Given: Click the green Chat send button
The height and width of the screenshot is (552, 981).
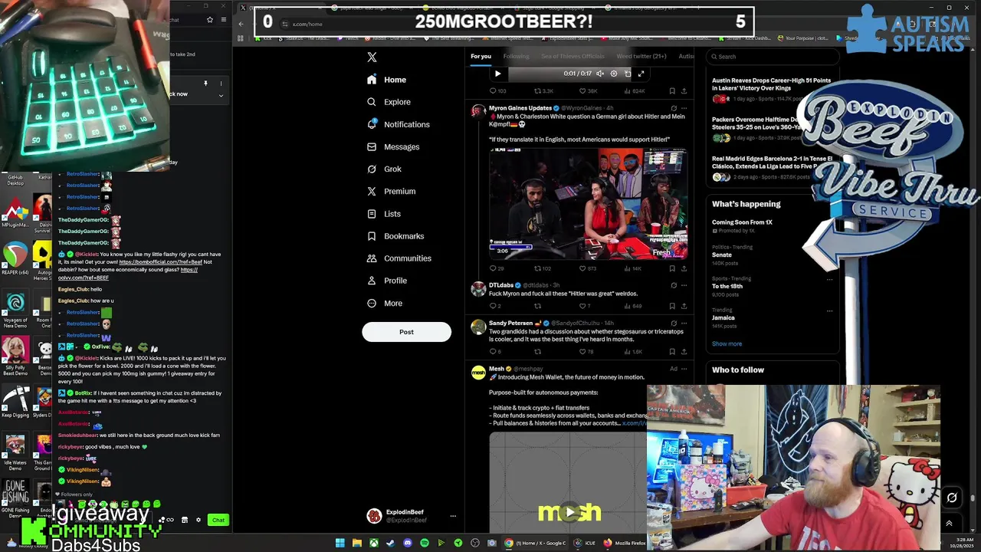Looking at the screenshot, I should 218,520.
